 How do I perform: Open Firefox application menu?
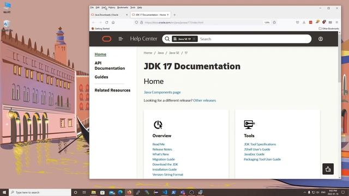337,22
